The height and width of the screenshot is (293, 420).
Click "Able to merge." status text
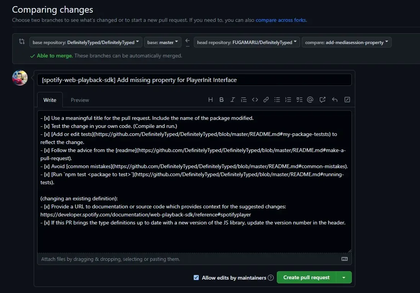click(55, 56)
